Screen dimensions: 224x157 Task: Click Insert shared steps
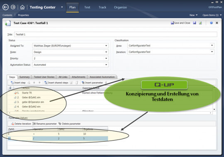56,83
